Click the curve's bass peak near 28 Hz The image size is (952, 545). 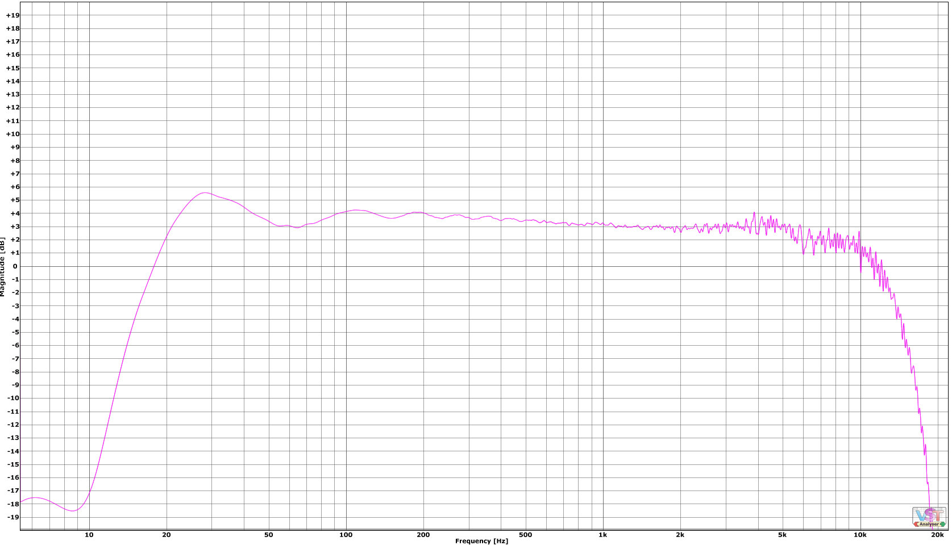coord(205,193)
